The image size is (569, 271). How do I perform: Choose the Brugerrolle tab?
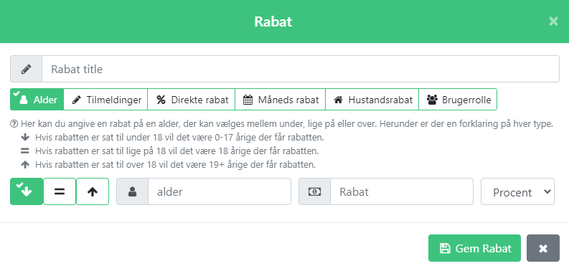click(458, 100)
